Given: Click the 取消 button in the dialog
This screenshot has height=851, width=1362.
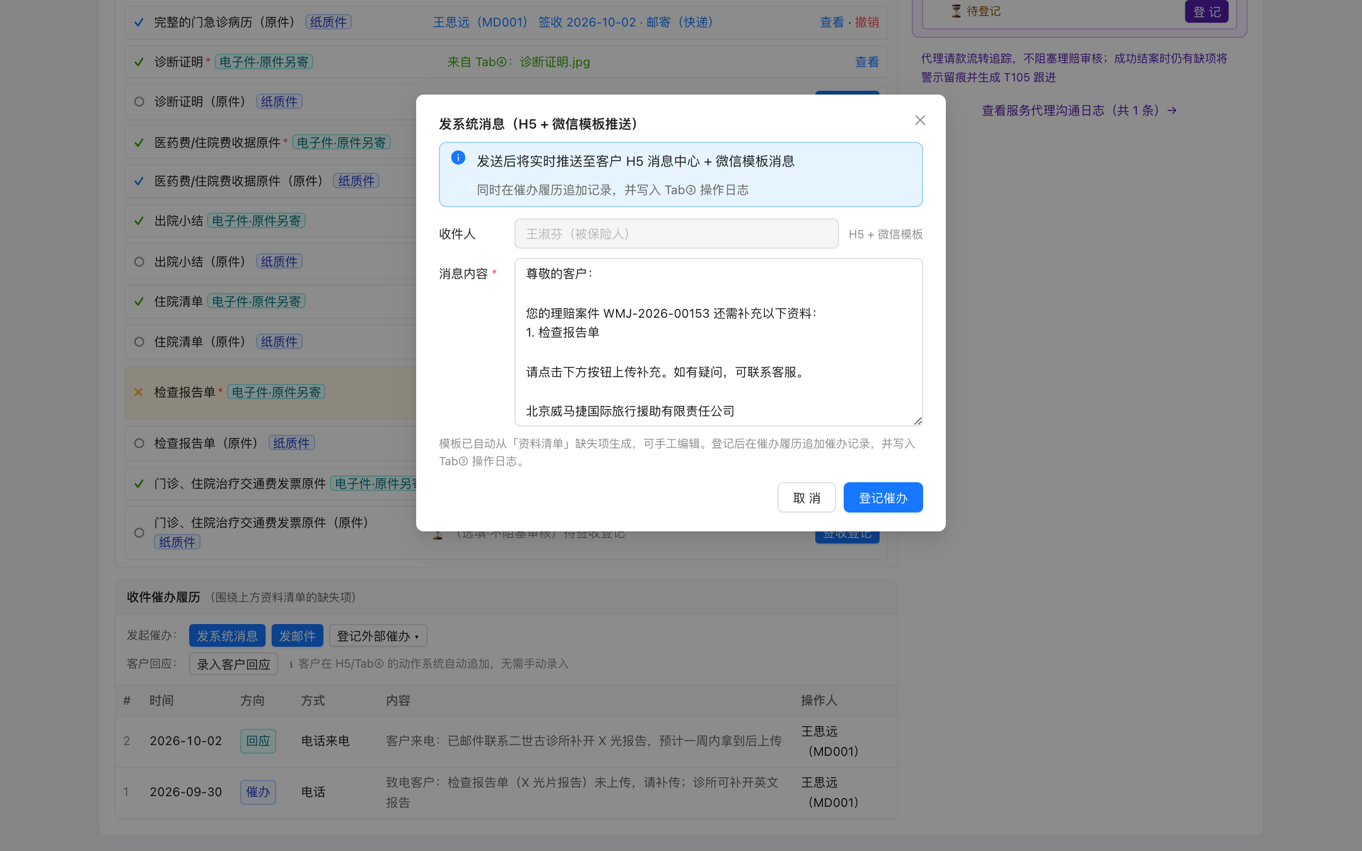Looking at the screenshot, I should pyautogui.click(x=806, y=498).
